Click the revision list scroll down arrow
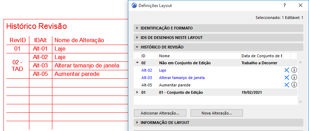Viewport: 309px width, 131px height. 300,102
